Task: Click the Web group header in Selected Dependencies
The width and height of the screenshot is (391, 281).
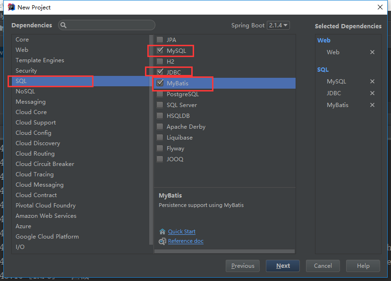Action: (323, 41)
